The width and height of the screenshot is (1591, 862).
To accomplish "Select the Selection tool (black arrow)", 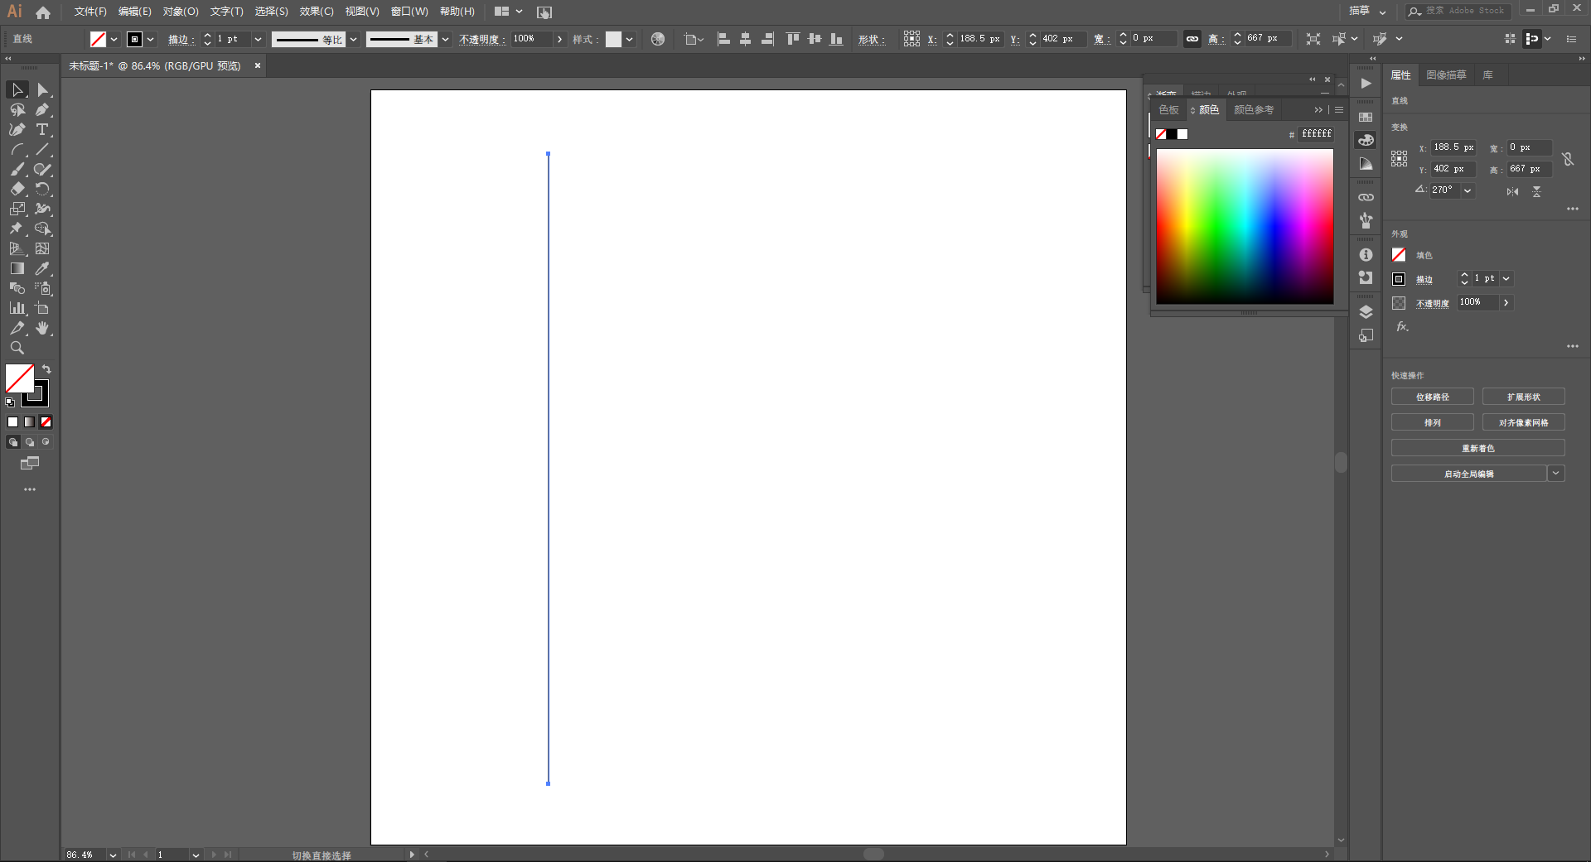I will pos(17,89).
